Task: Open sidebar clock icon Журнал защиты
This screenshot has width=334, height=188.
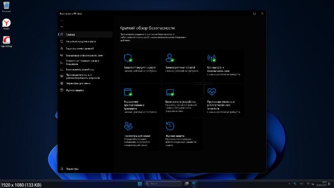Action: (62, 90)
